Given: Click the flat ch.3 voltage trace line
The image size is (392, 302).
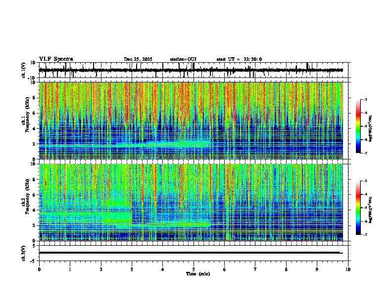Looking at the screenshot, I should coord(191,253).
